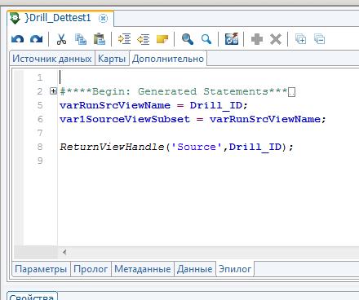Open the Пролог tab

(91, 269)
